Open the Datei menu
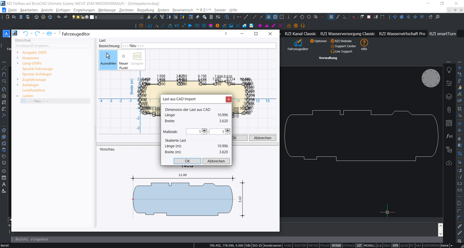 13,10
